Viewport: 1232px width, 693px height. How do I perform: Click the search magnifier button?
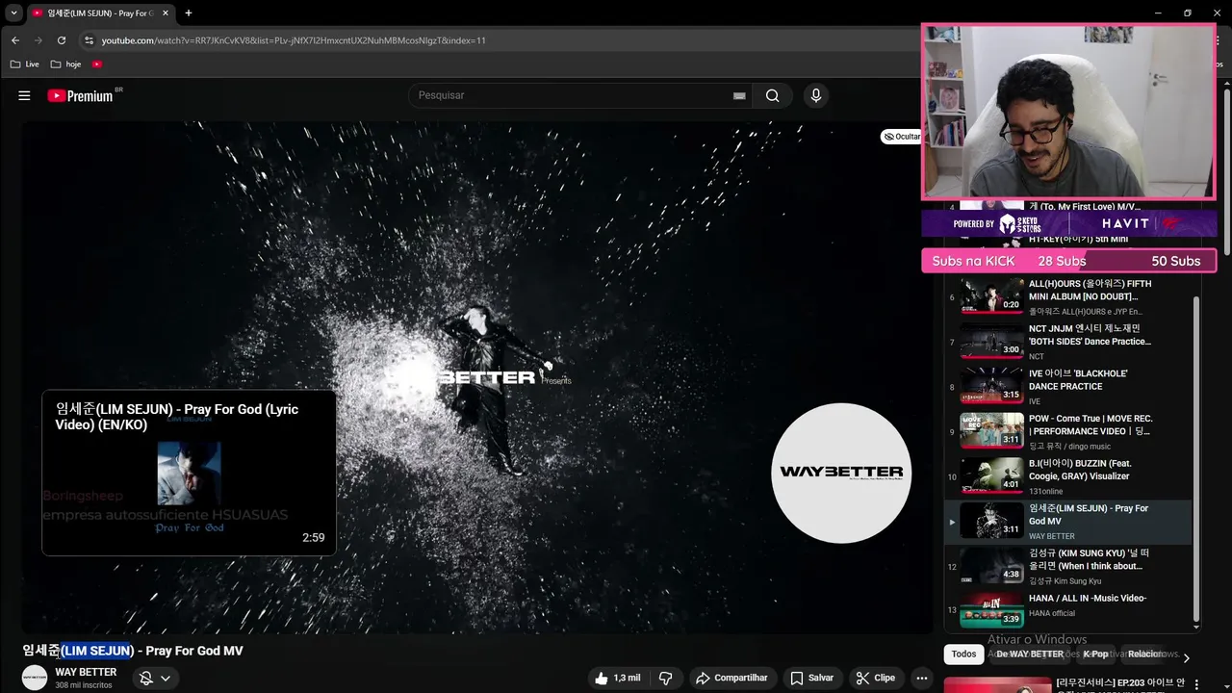pos(772,95)
